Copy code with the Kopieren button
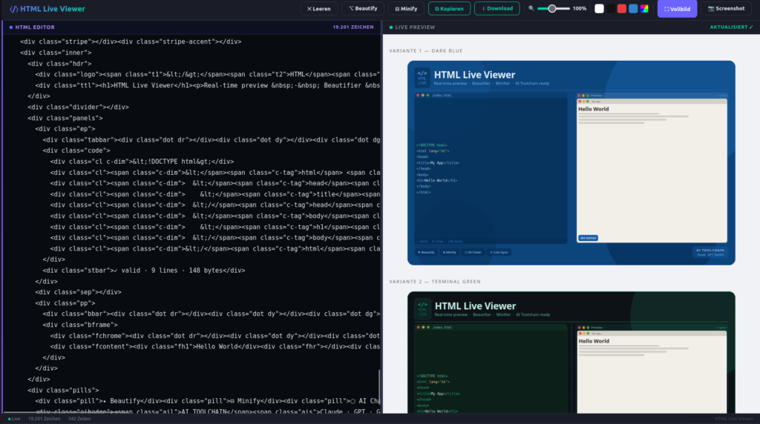This screenshot has width=760, height=424. pyautogui.click(x=449, y=9)
